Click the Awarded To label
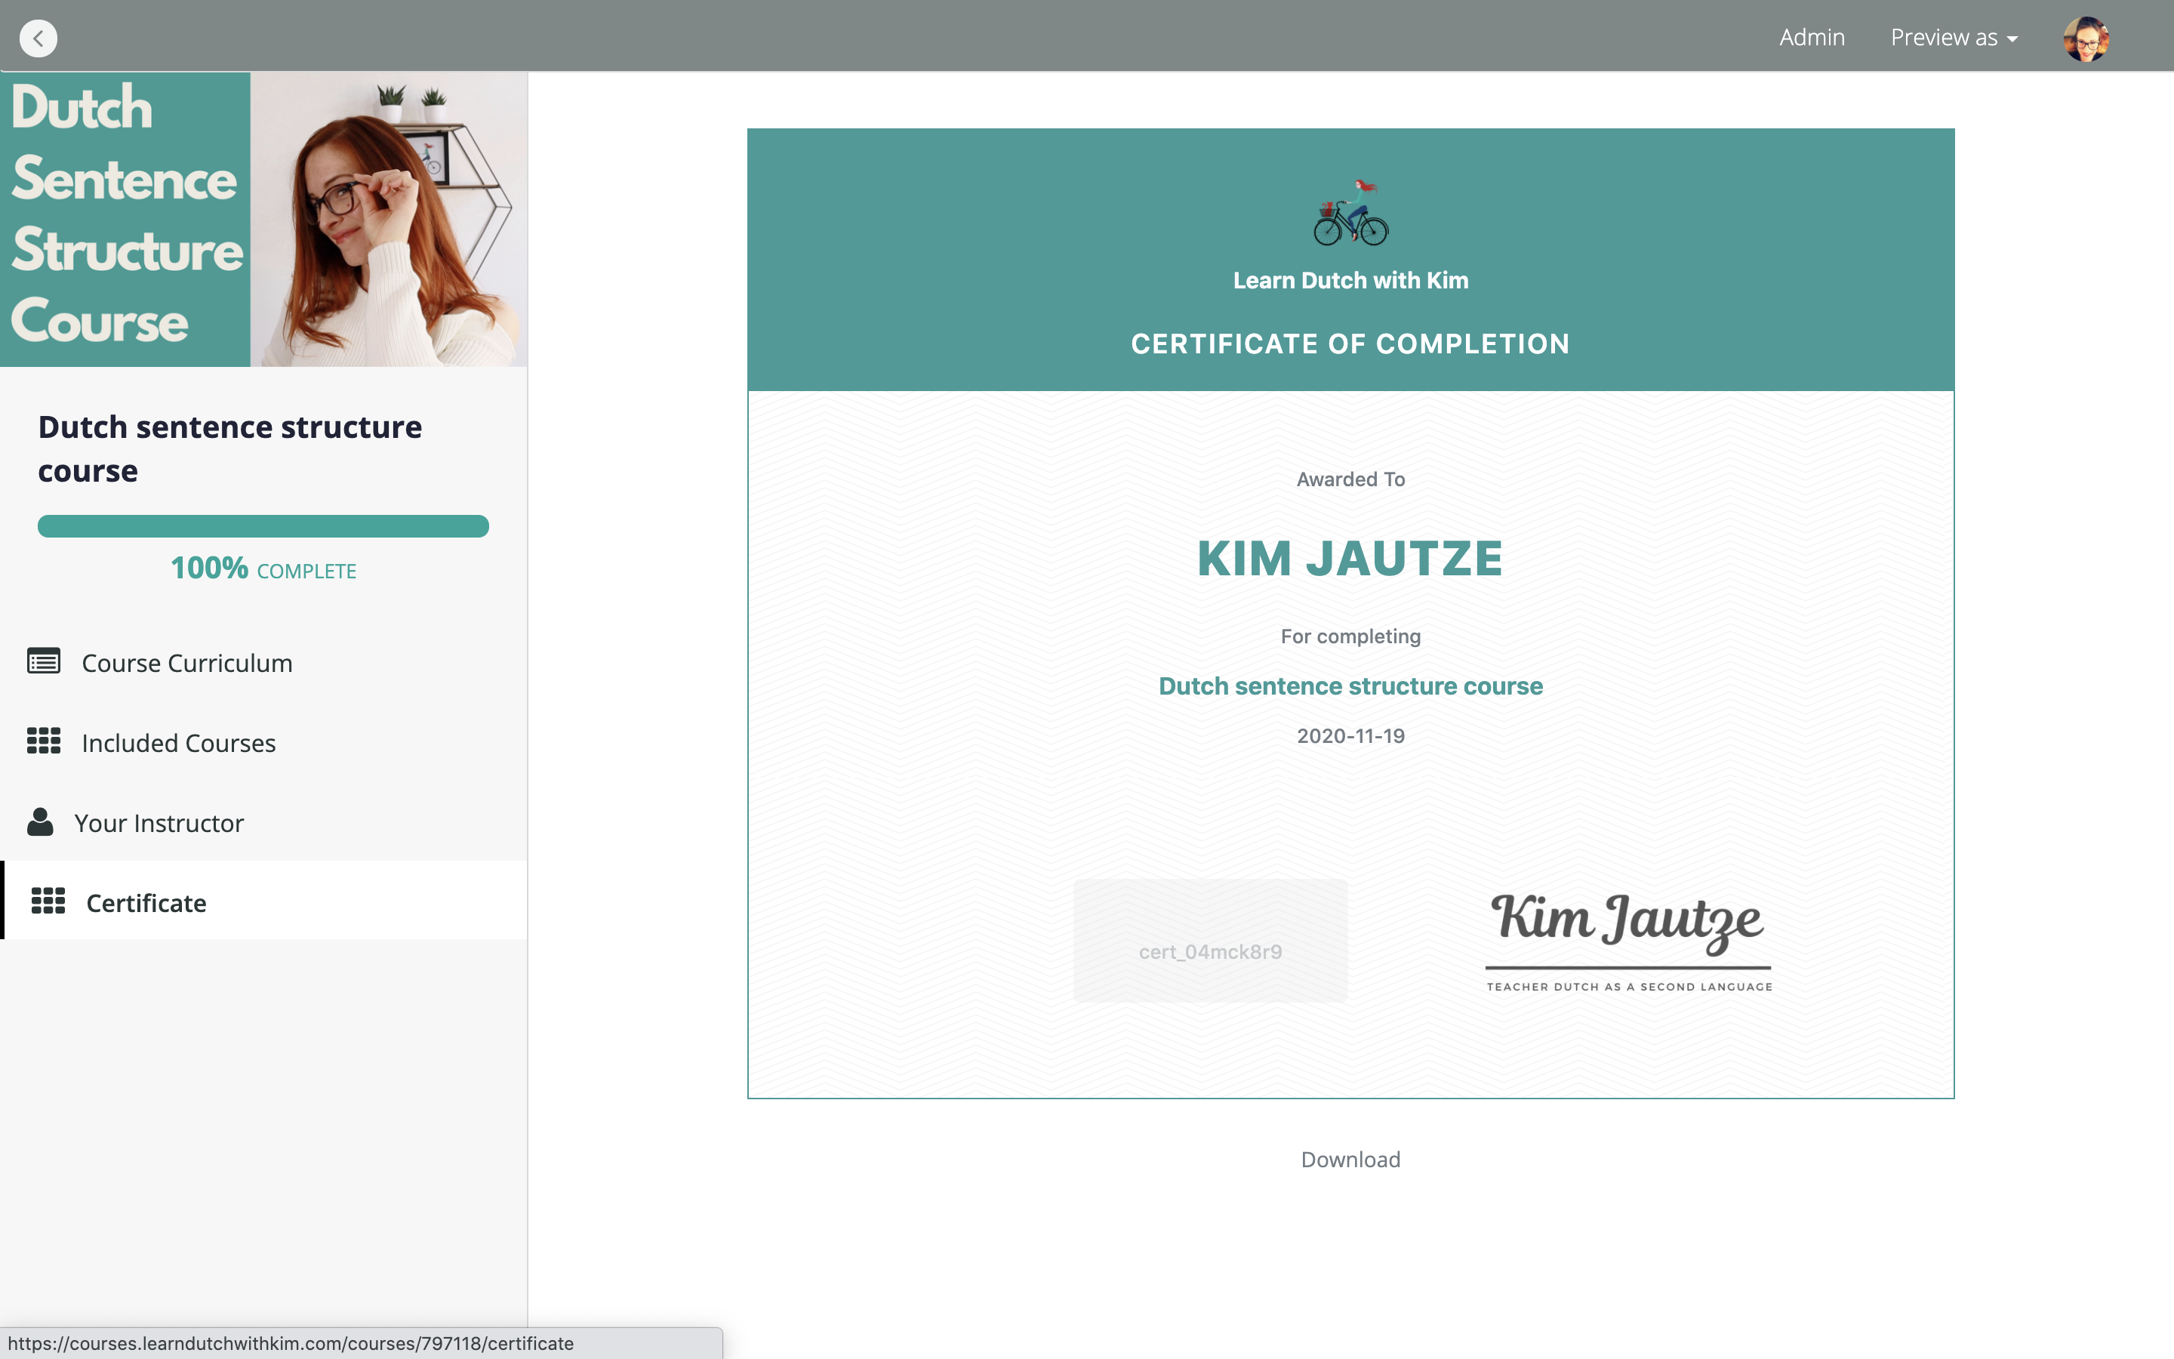 (1350, 479)
